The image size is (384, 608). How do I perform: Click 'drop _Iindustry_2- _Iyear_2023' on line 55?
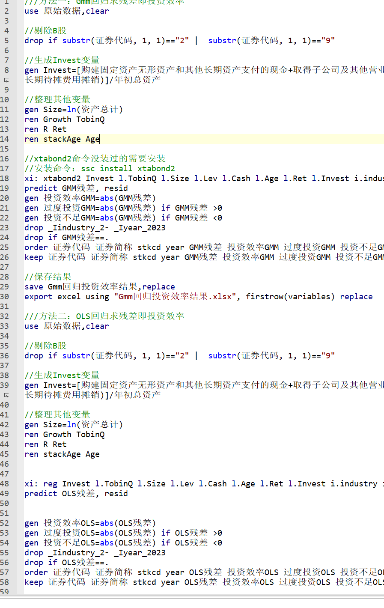pos(95,553)
